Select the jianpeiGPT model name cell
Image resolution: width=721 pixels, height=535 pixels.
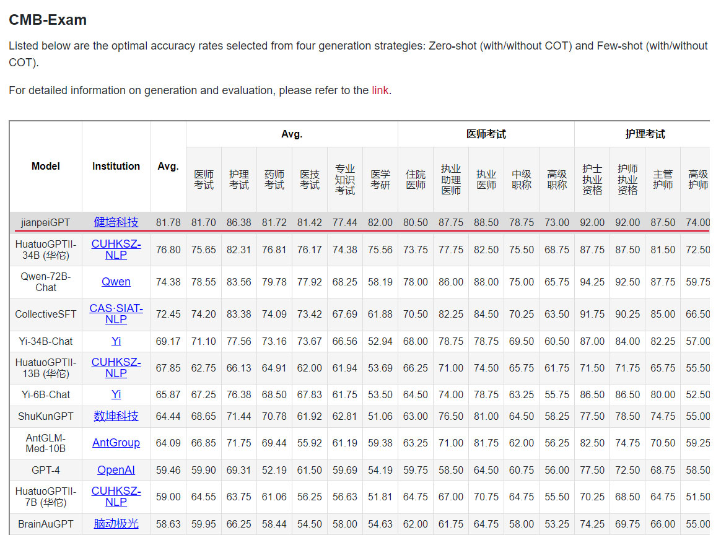tap(46, 222)
